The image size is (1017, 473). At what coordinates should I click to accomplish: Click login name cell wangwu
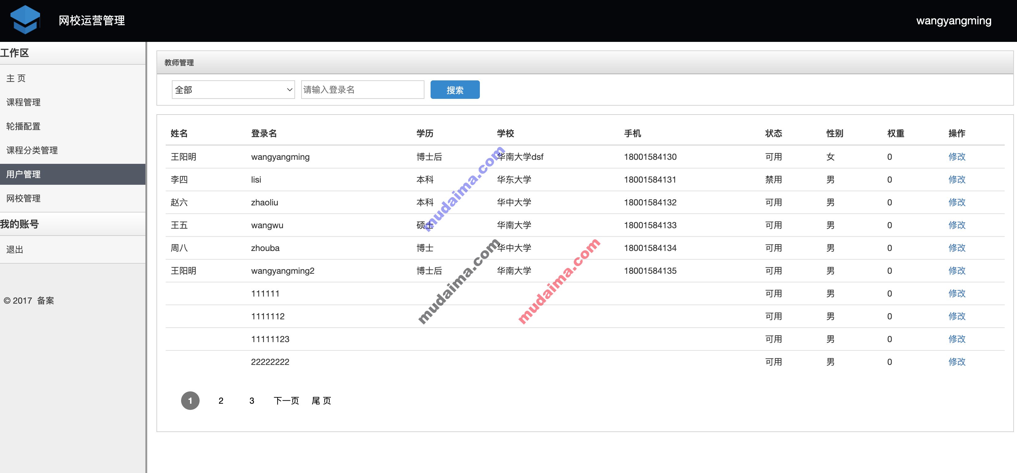point(267,225)
